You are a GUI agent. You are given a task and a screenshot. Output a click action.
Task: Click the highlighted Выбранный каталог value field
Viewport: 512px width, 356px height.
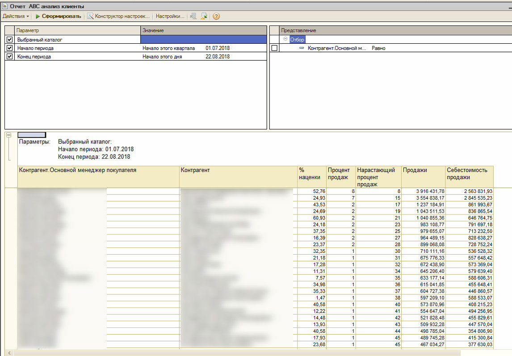(203, 40)
